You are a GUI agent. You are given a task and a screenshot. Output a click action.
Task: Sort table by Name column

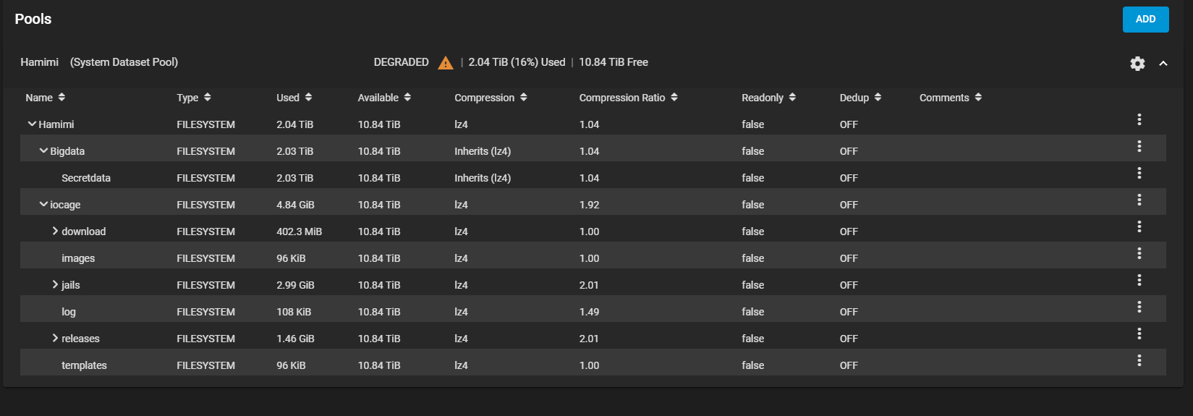pos(45,98)
